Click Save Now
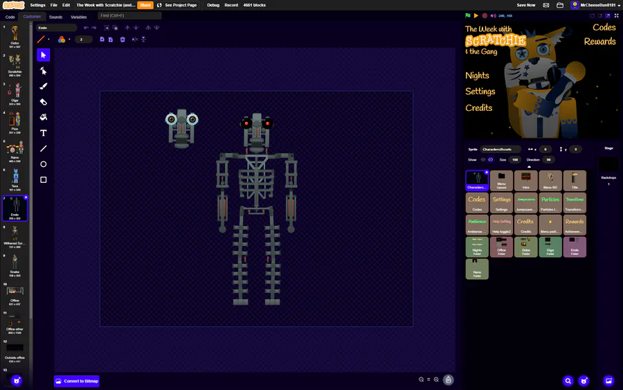Image resolution: width=623 pixels, height=390 pixels. coord(525,5)
